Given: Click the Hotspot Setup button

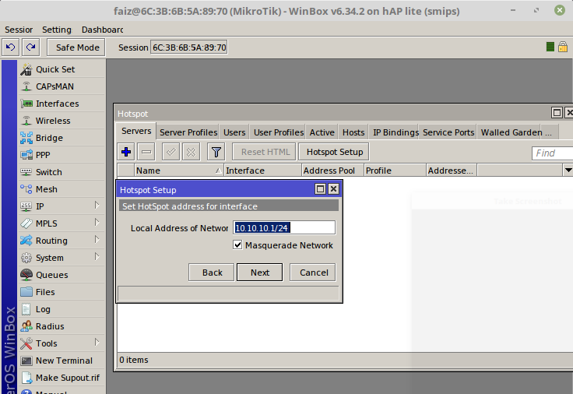Looking at the screenshot, I should 334,152.
